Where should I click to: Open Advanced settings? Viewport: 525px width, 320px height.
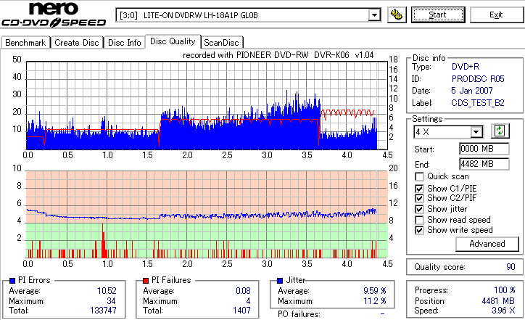point(487,244)
